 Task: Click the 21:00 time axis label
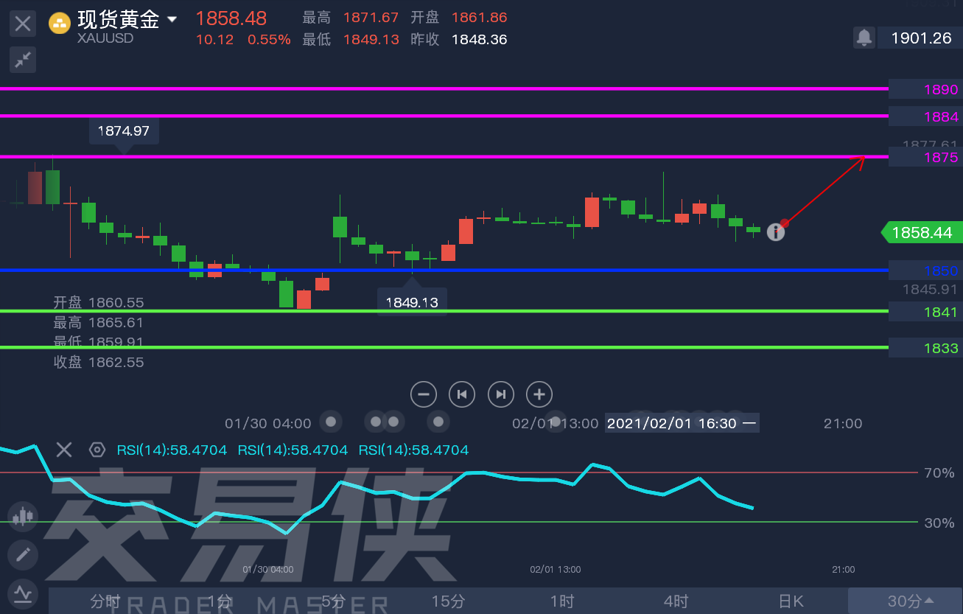(x=843, y=423)
